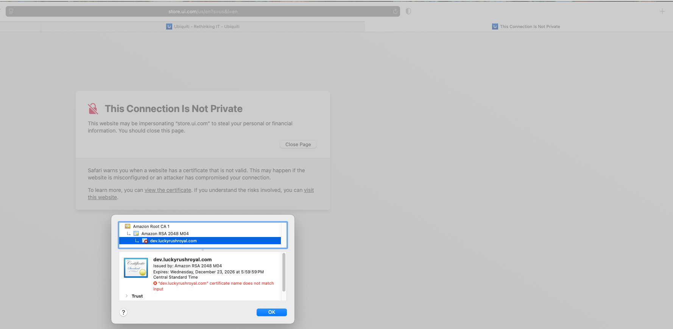Click the broken padlock warning icon

(x=93, y=109)
